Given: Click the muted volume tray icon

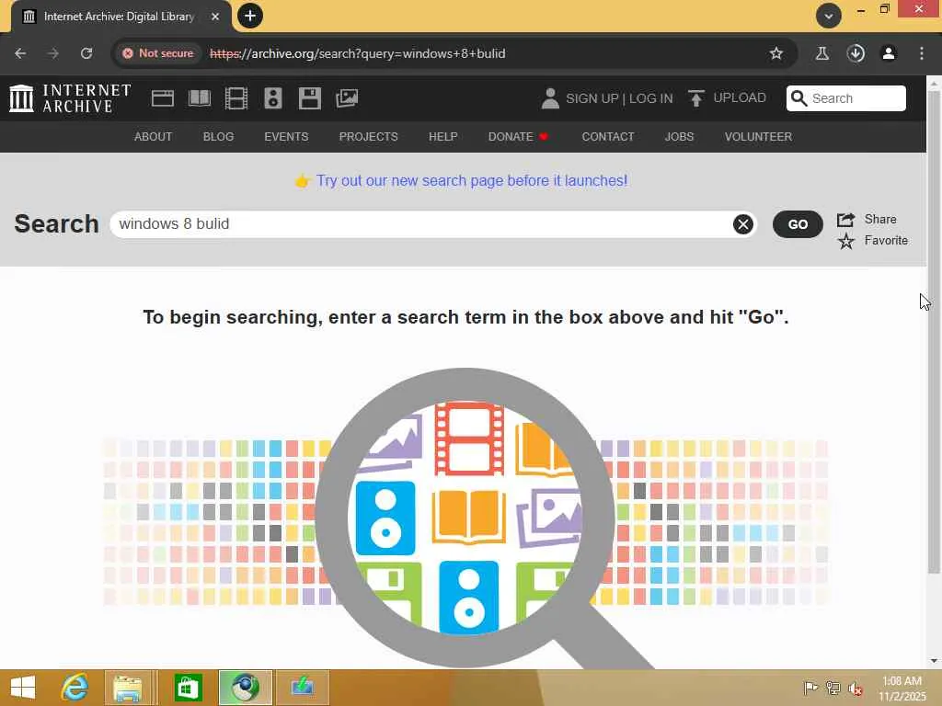Looking at the screenshot, I should (856, 689).
